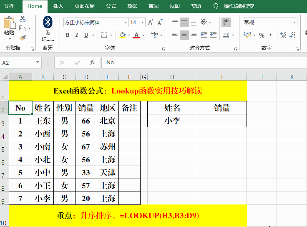Switch to the 公式 tab
Screen dimensions: 307x227
(111, 6)
